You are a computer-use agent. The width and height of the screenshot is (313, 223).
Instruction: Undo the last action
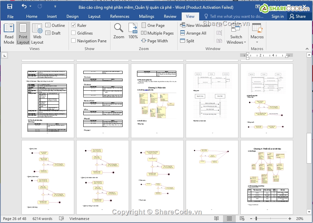pyautogui.click(x=24, y=7)
